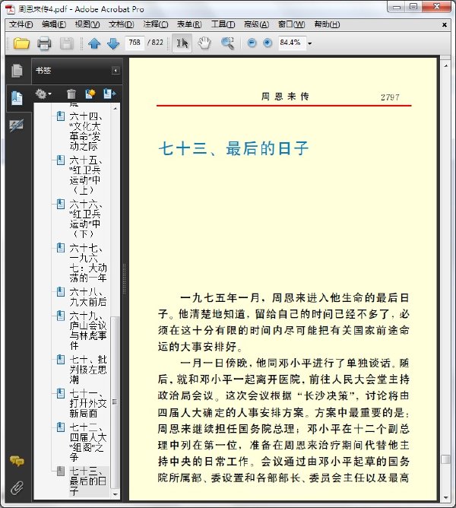Open the 注释(C) menu
Image resolution: width=456 pixels, height=508 pixels.
(x=156, y=24)
